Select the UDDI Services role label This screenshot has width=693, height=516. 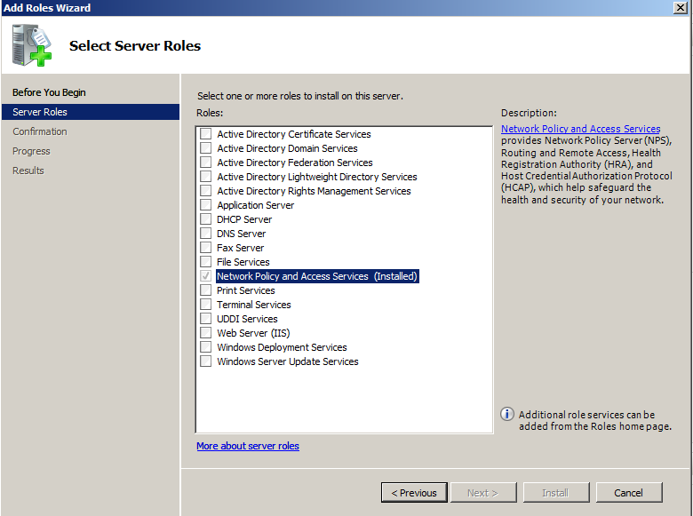coord(247,319)
